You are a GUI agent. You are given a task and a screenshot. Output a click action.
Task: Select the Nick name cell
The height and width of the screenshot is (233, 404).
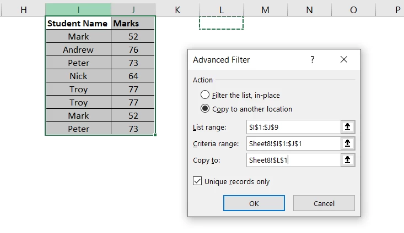pyautogui.click(x=78, y=76)
